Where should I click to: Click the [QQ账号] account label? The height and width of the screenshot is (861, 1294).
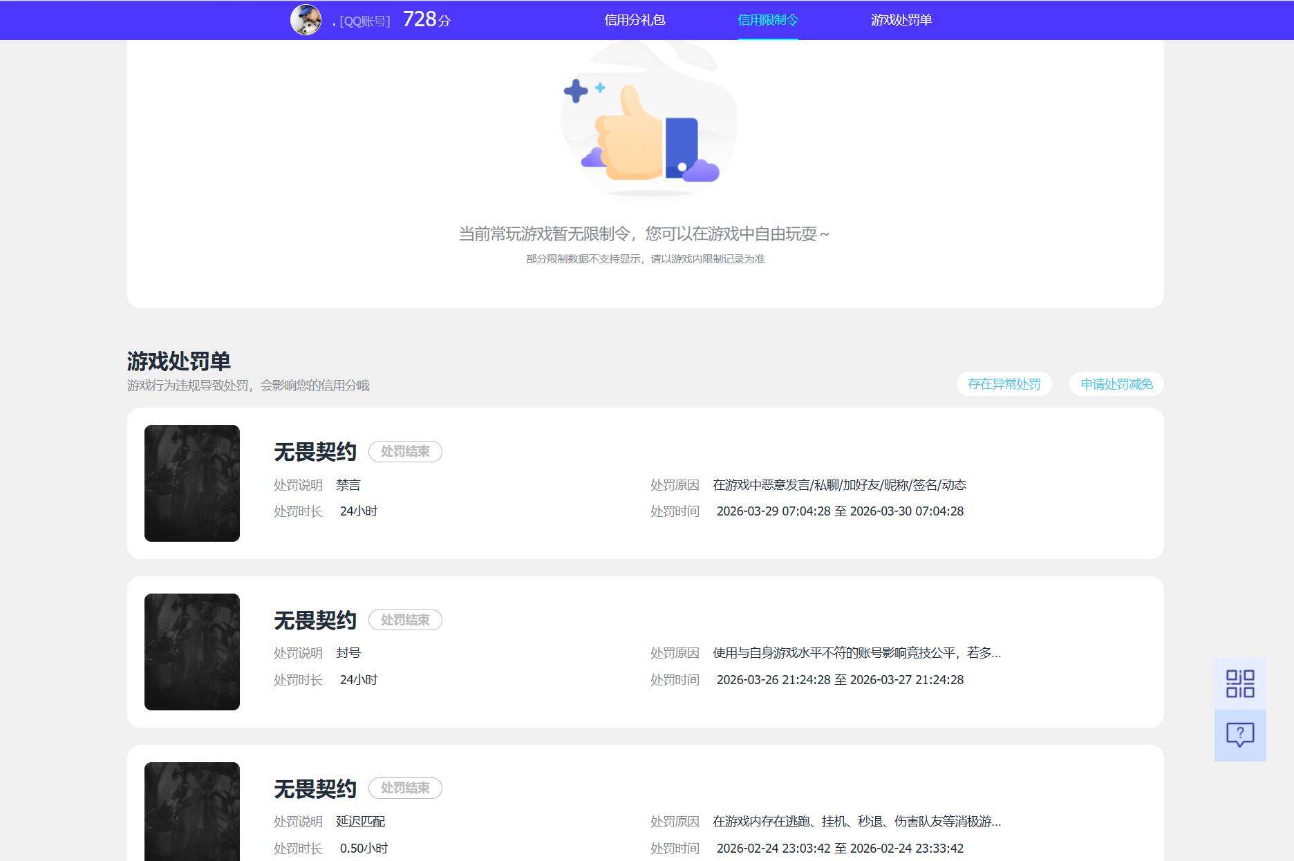click(364, 21)
